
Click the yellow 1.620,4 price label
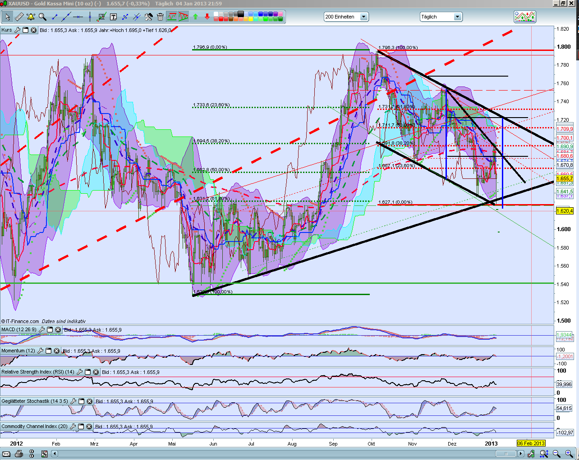click(565, 211)
